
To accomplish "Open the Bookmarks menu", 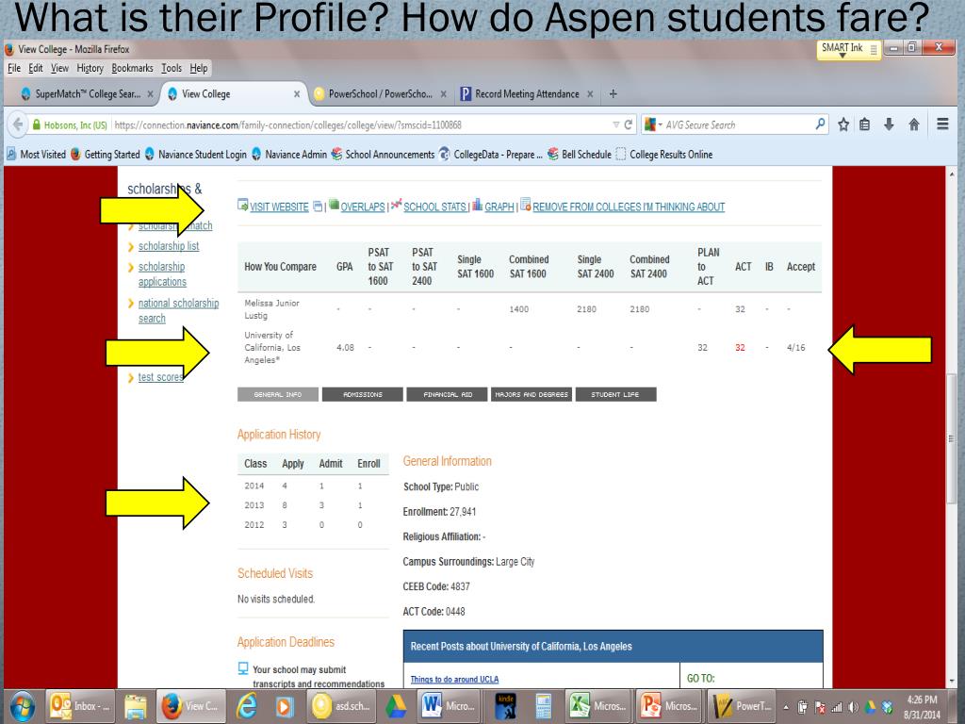I will (132, 68).
